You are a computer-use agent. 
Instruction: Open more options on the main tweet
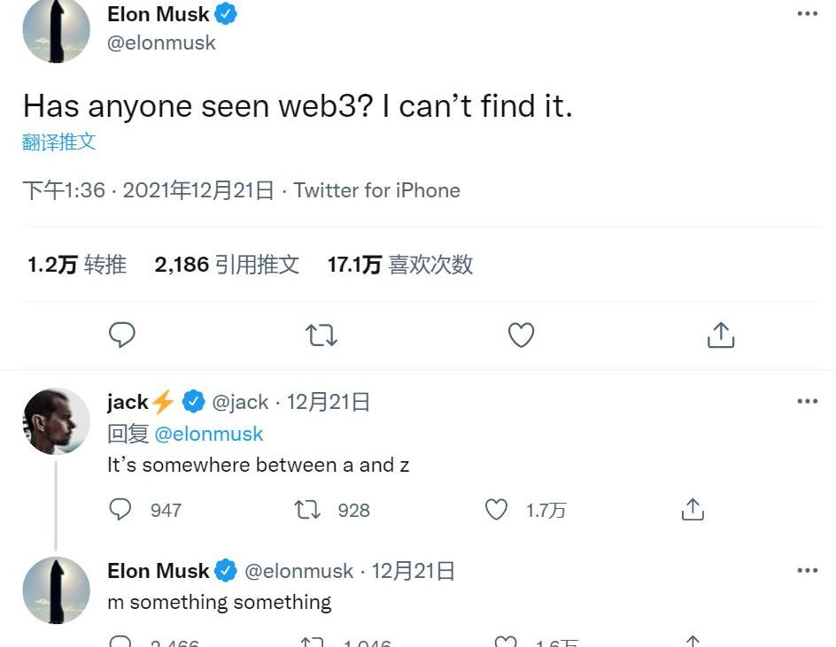807,14
